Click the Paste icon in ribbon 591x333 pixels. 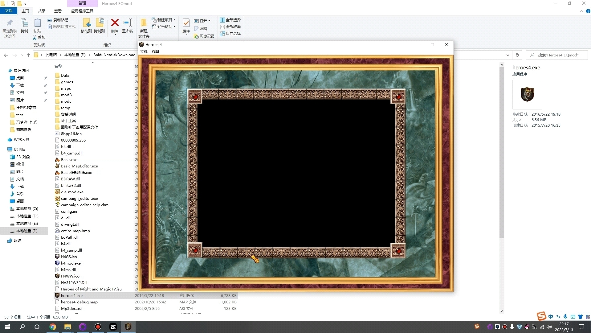pos(37,23)
